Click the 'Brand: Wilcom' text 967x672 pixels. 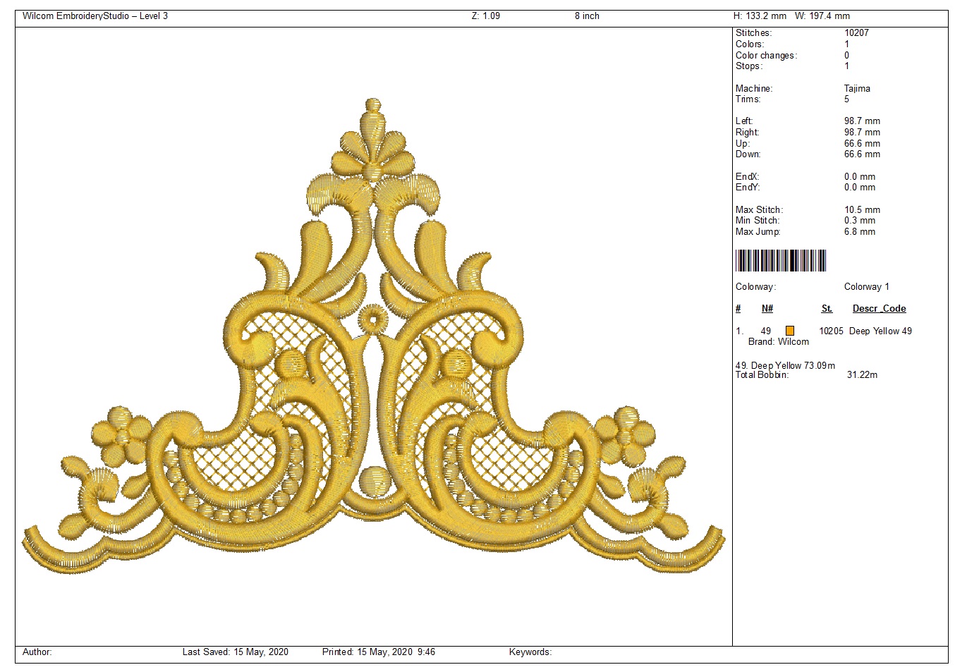click(x=779, y=342)
